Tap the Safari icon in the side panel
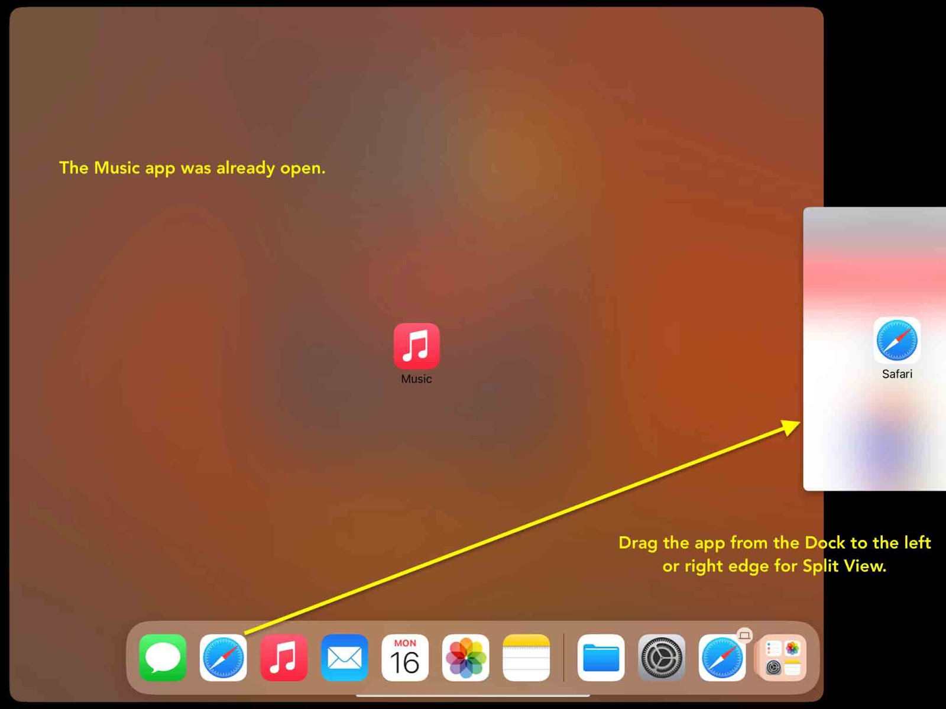Screen dimensions: 946x709 897,340
